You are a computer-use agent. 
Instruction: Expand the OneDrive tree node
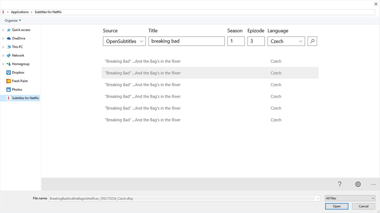(3, 38)
